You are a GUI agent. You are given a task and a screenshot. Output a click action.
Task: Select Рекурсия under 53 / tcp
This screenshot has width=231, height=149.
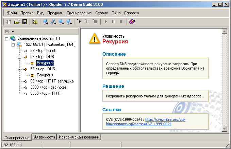pos(45,63)
